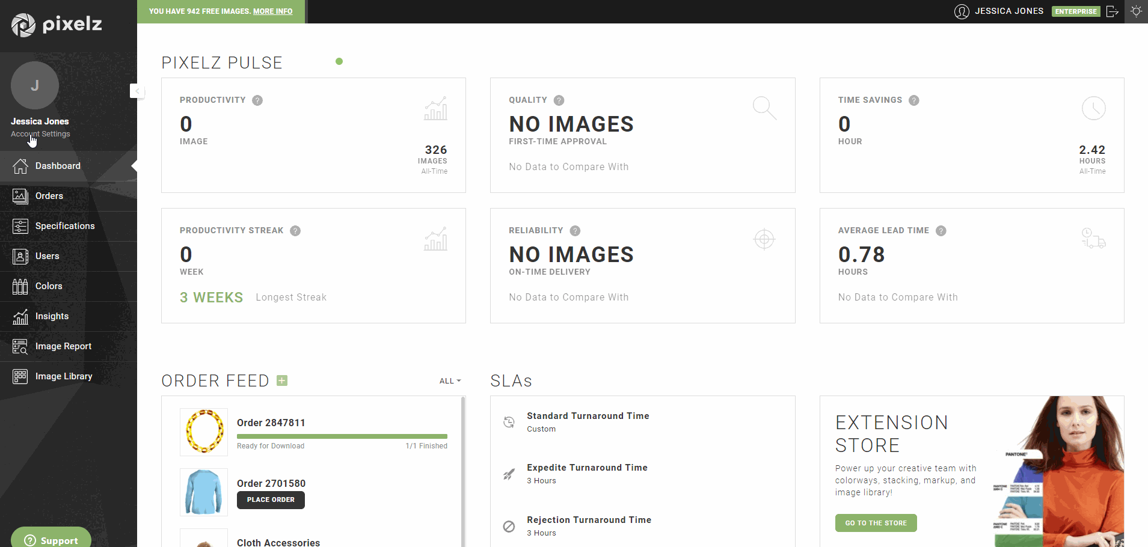Click the Productivity help question mark
1148x547 pixels.
click(x=257, y=100)
